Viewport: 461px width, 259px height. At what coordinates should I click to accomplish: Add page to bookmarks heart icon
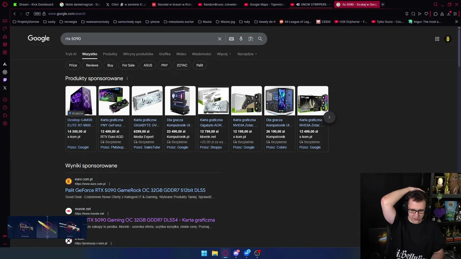coord(426,14)
